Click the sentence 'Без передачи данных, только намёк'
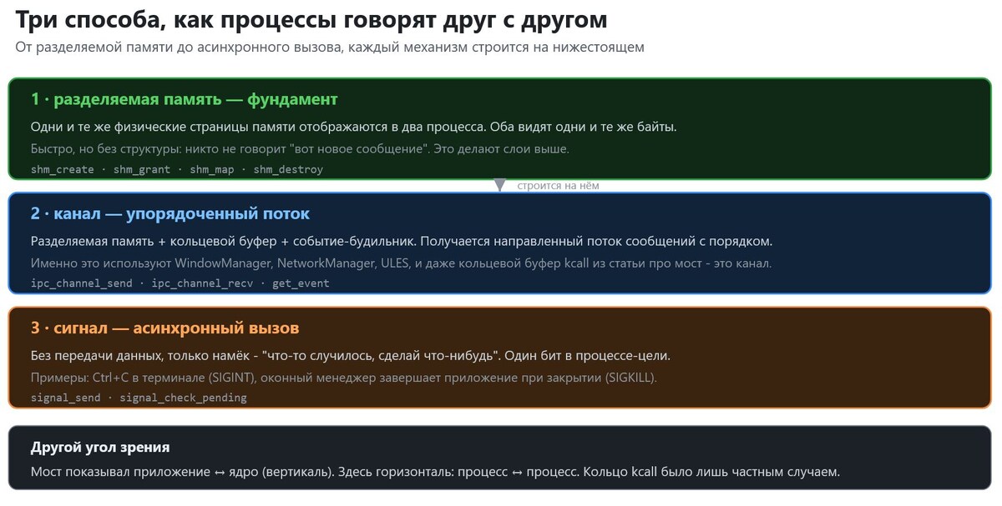The height and width of the screenshot is (506, 1002). 351,356
